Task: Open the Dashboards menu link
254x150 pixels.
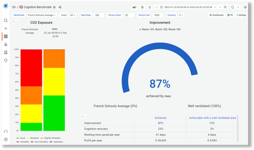Action: (x=217, y=15)
